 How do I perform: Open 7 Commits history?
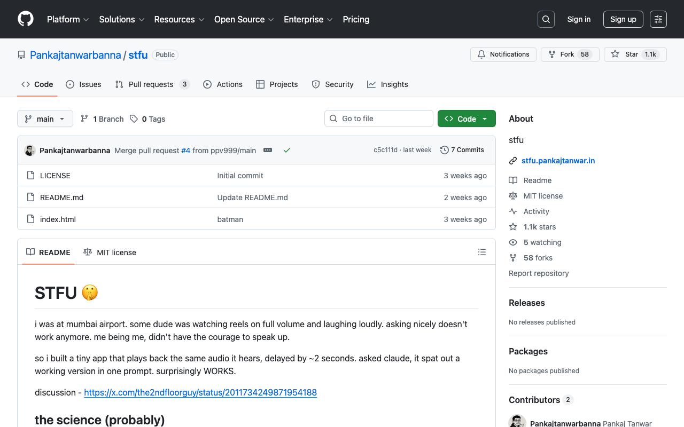click(462, 150)
